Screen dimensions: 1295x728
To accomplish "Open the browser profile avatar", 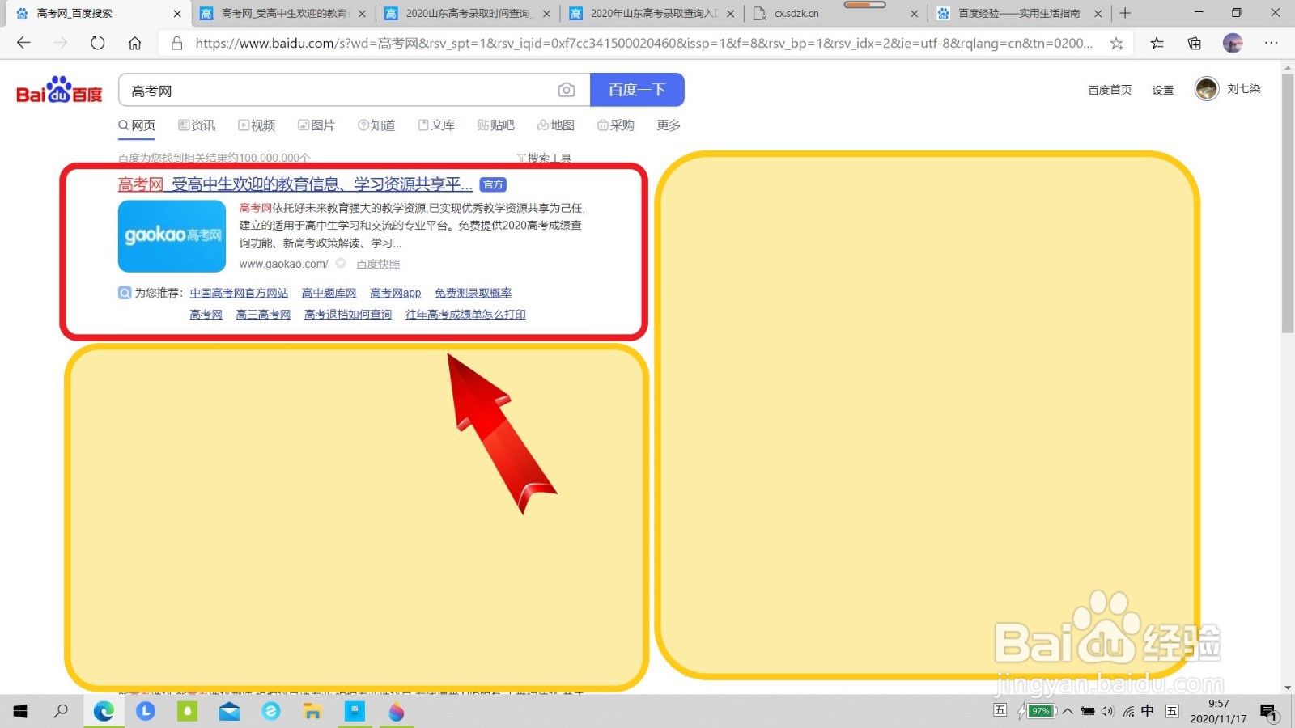I will point(1233,44).
